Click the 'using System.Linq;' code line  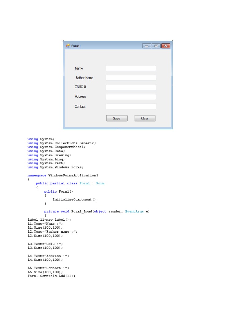coord(46,159)
